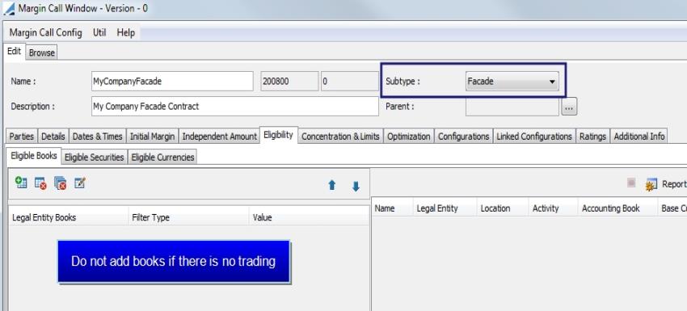Click the Parent browse ellipsis button
The height and width of the screenshot is (311, 687).
coord(569,107)
